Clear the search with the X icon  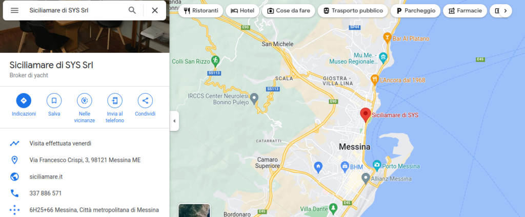(x=155, y=10)
